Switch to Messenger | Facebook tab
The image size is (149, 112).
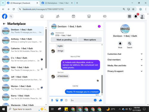[22, 3]
